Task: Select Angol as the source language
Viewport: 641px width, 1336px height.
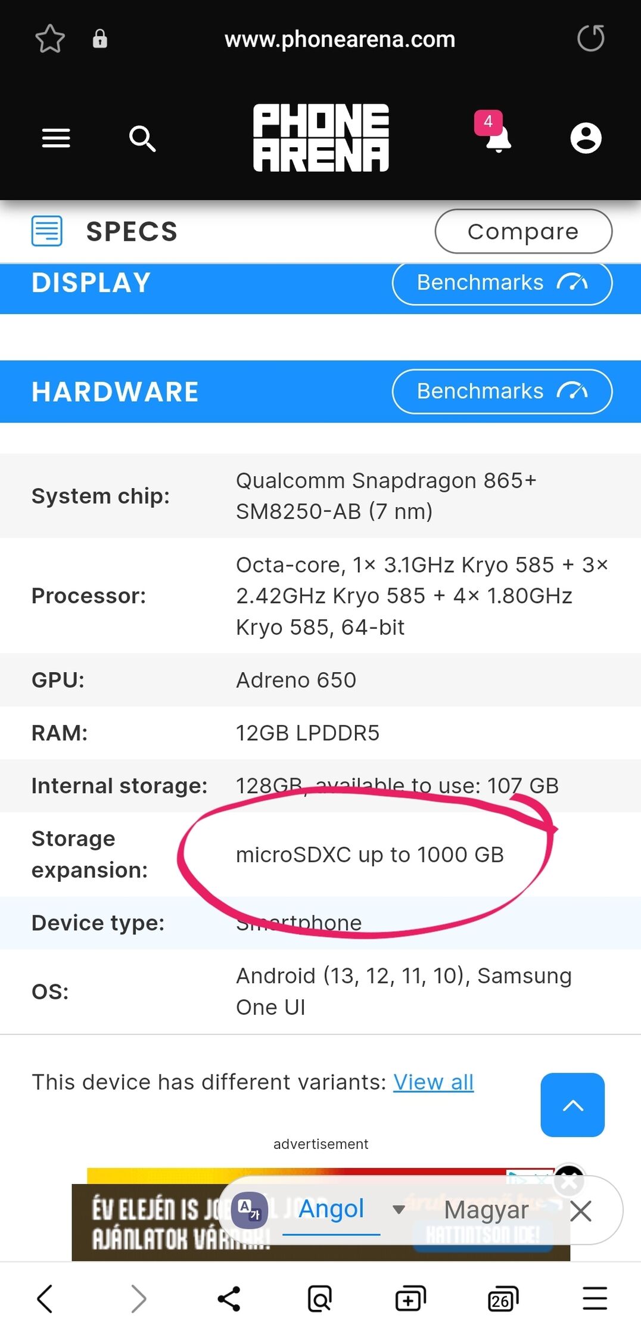Action: pyautogui.click(x=331, y=1209)
